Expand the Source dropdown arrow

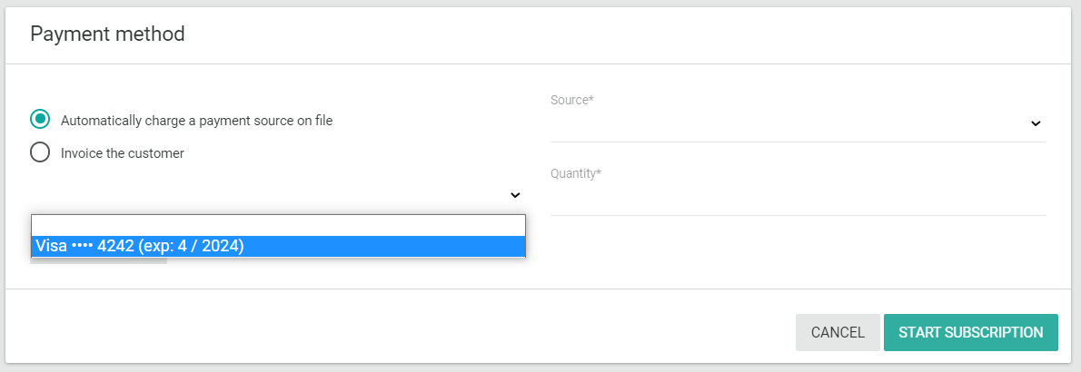coord(1036,123)
